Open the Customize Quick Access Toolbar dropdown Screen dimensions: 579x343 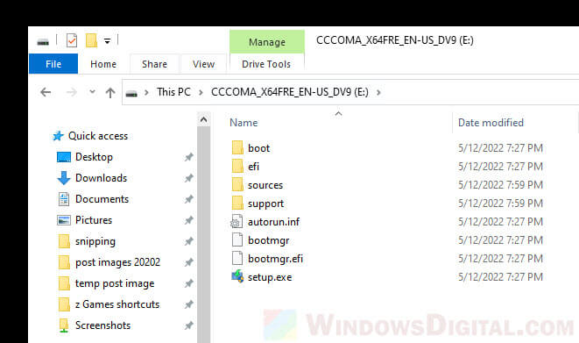click(107, 41)
